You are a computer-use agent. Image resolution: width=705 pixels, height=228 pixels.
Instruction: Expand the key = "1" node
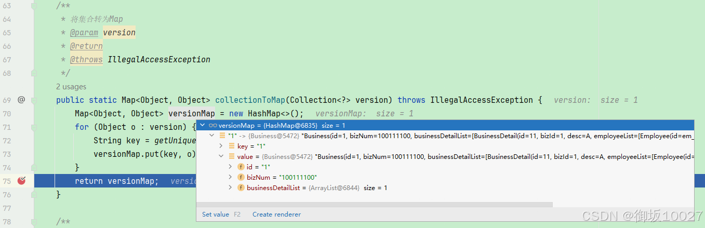(x=221, y=146)
